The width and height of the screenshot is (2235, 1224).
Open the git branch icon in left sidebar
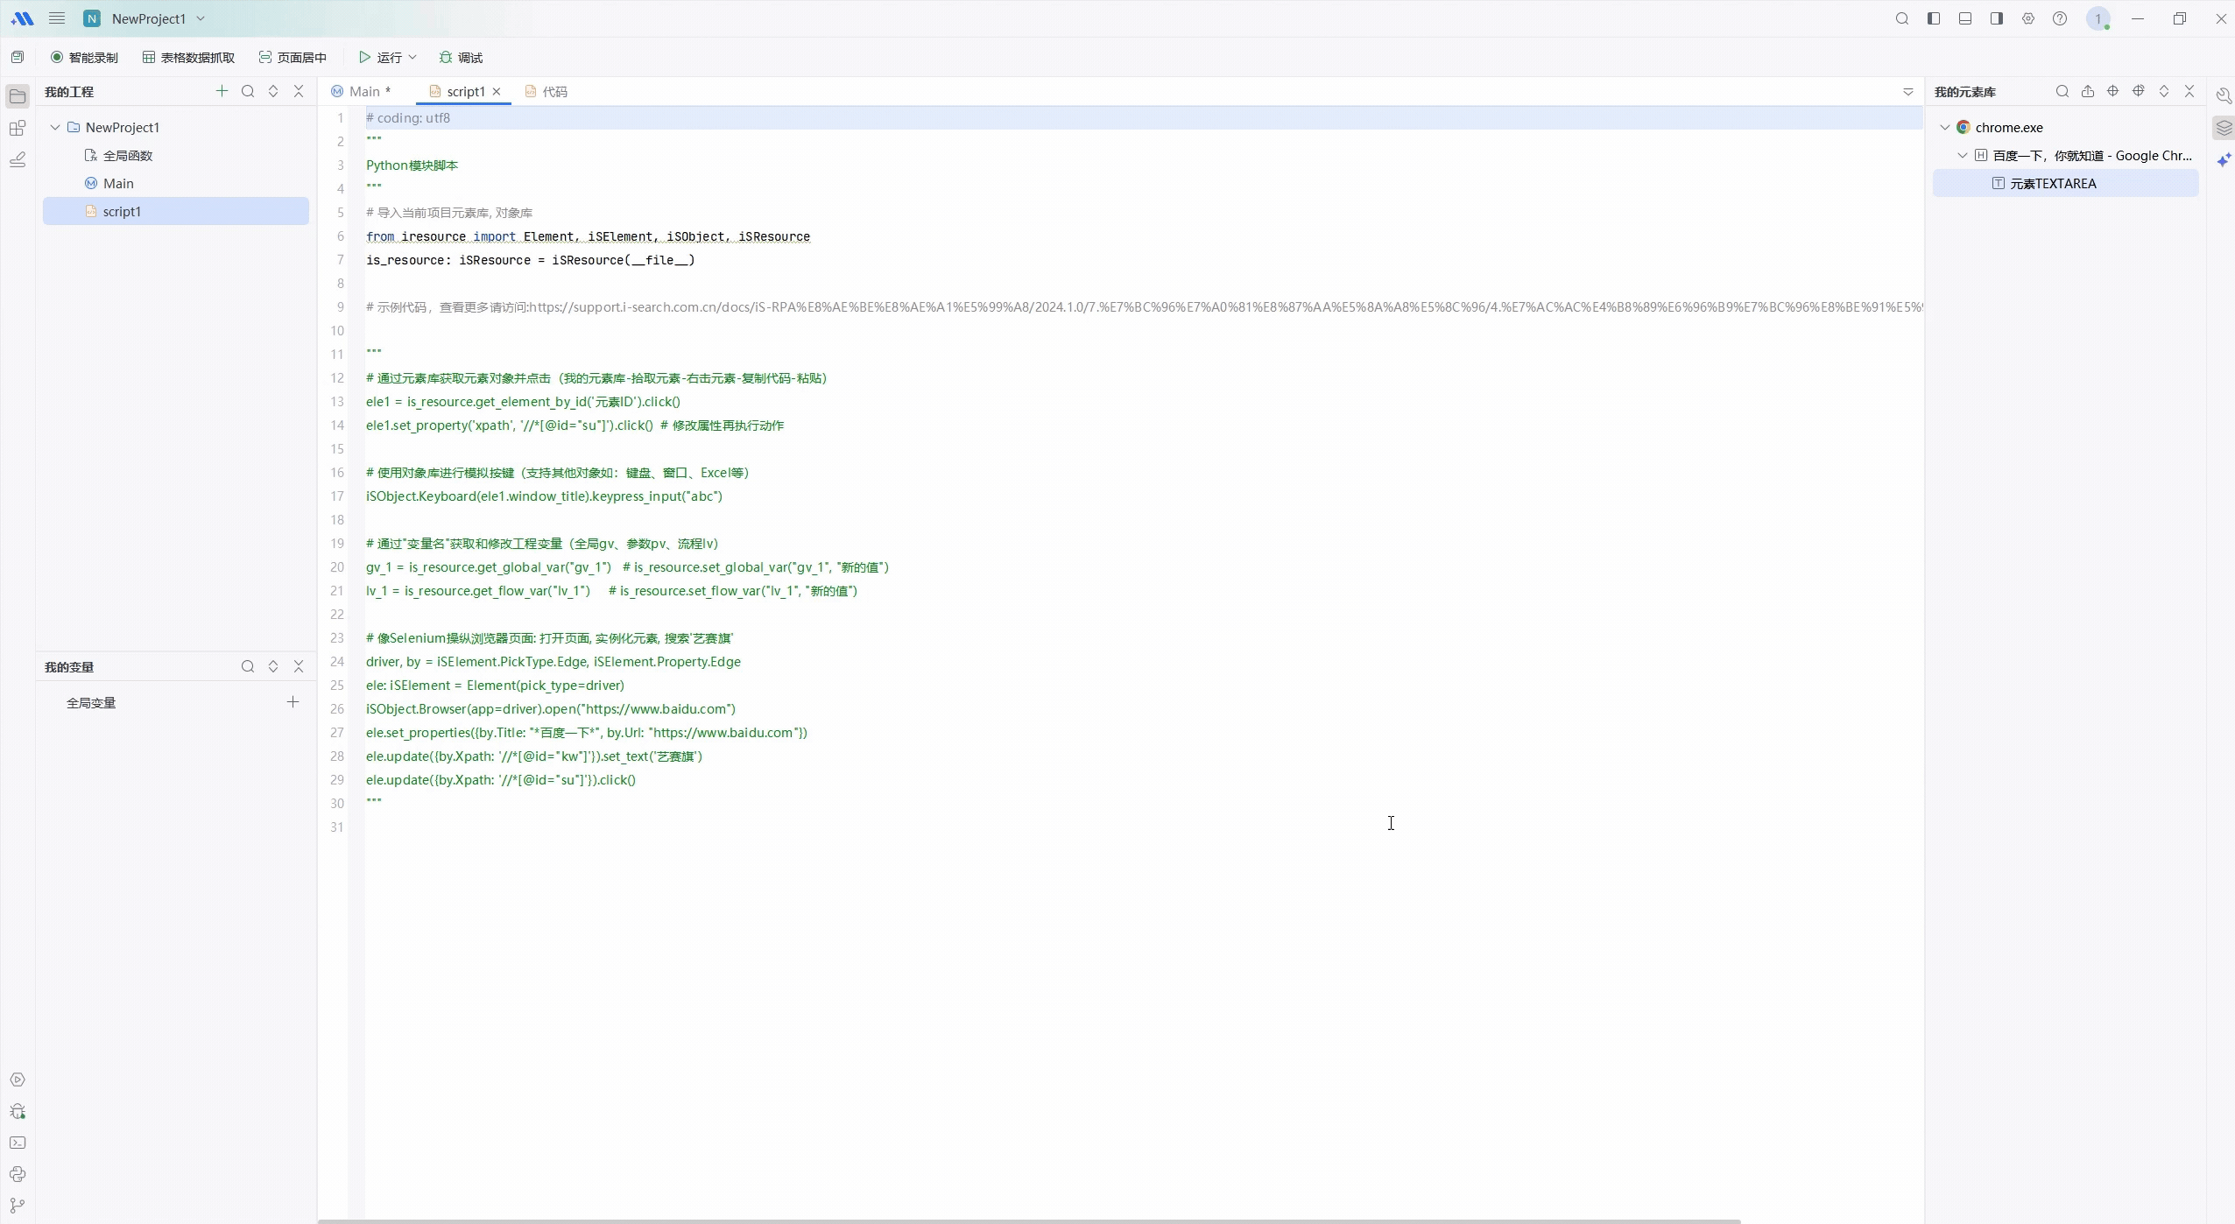[x=18, y=1206]
